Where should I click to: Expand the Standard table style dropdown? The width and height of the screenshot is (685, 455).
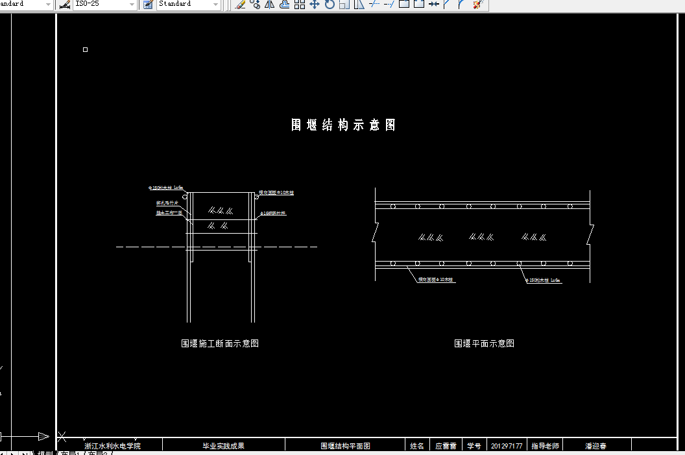(215, 5)
